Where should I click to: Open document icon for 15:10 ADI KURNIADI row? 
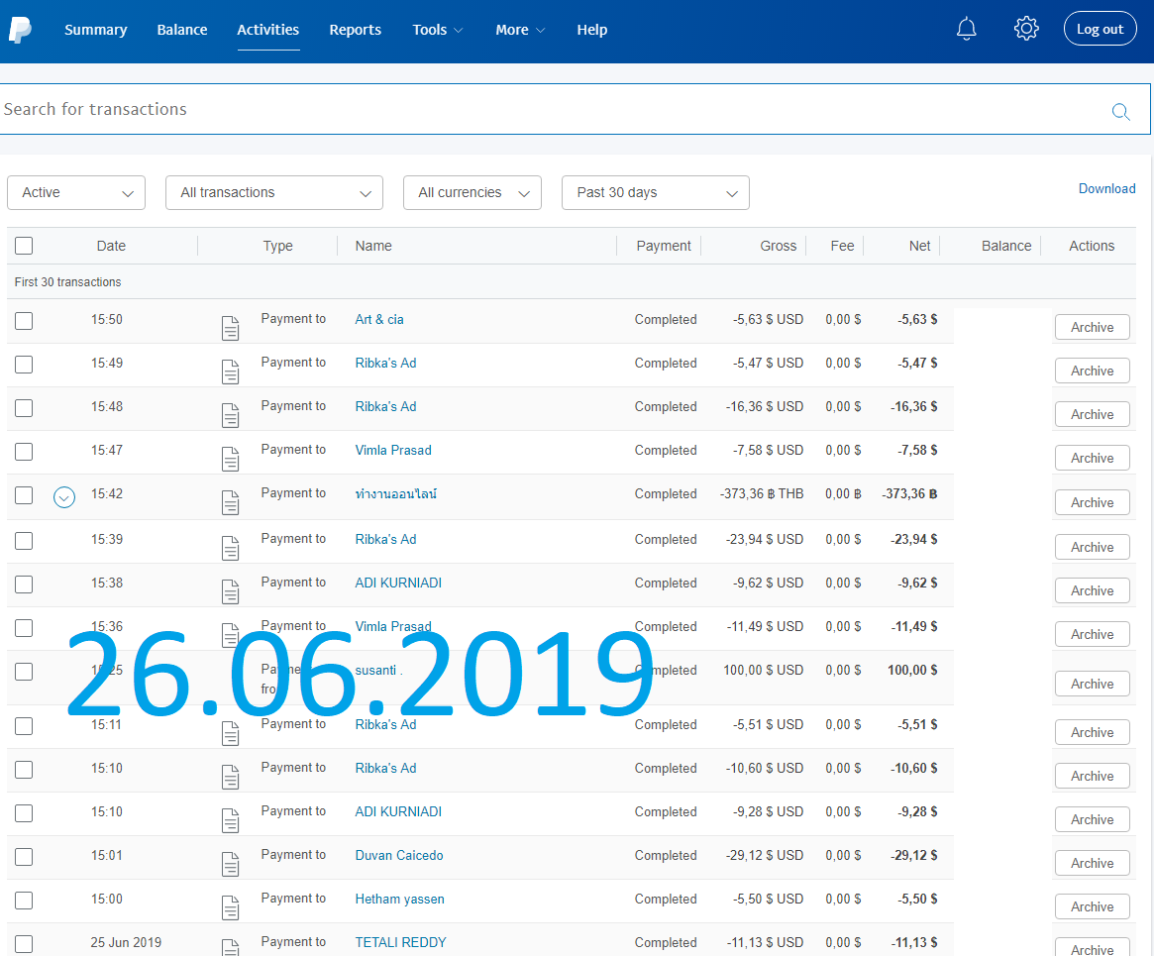231,820
